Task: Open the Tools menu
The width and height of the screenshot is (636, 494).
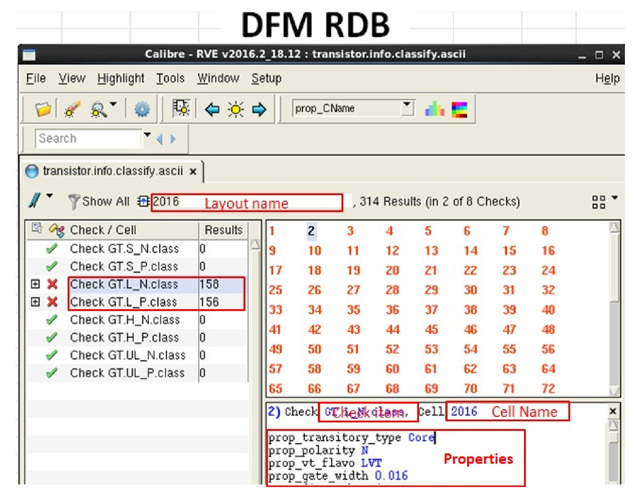Action: [171, 78]
